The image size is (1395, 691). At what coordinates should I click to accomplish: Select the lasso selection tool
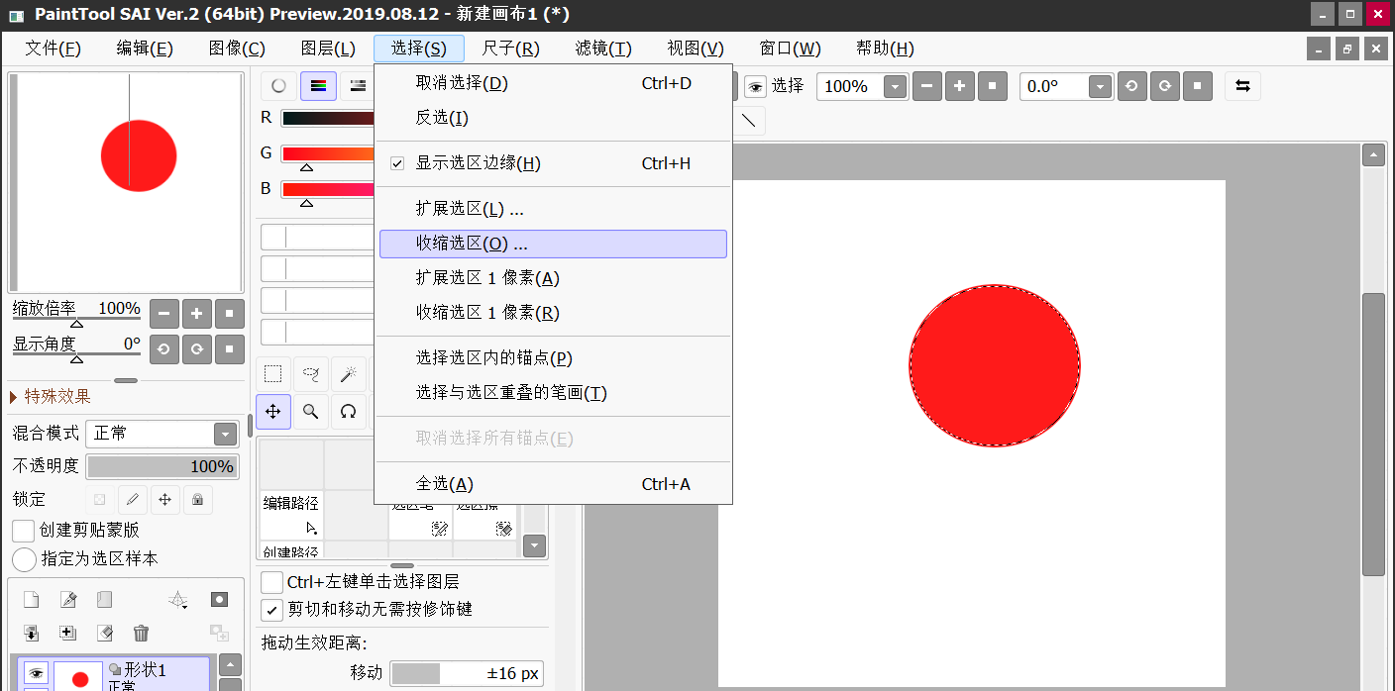coord(311,374)
